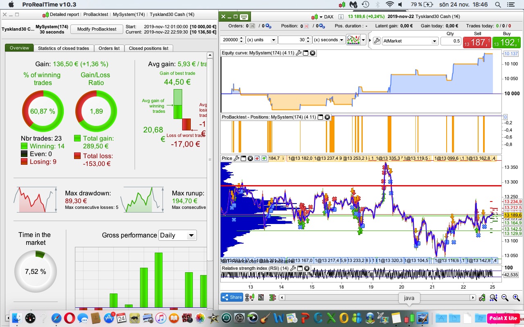
Task: Switch to Overview tab
Action: 20,48
